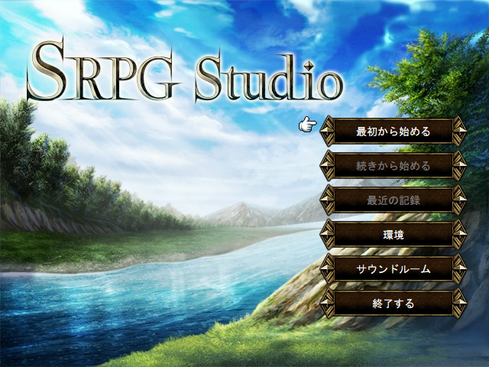The image size is (489, 367).
Task: Enter the サウンドルーム option
Action: pos(393,268)
